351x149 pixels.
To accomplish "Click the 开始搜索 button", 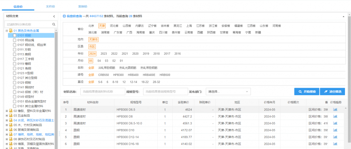I will coord(307,91).
